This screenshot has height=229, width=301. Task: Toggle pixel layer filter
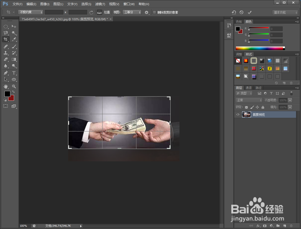[259, 93]
